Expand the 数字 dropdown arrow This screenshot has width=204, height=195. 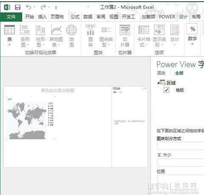(193, 44)
